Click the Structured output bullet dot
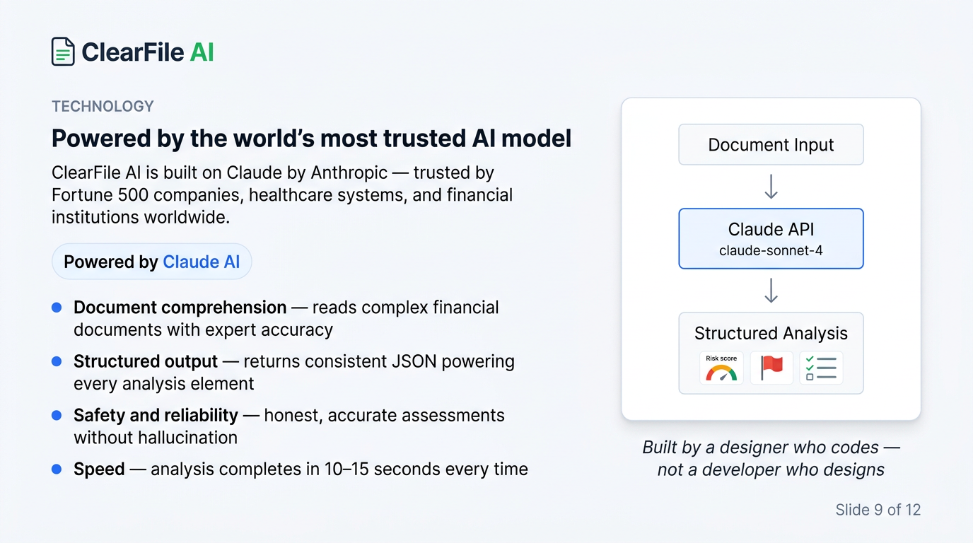The height and width of the screenshot is (543, 973). [57, 361]
